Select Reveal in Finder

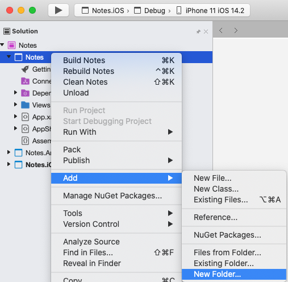pos(116,263)
